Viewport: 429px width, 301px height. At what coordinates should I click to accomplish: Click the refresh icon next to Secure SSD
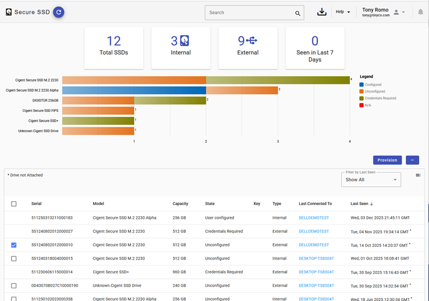[x=58, y=12]
